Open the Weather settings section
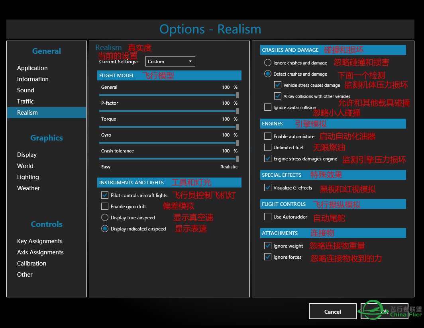The width and height of the screenshot is (424, 328). [x=28, y=188]
